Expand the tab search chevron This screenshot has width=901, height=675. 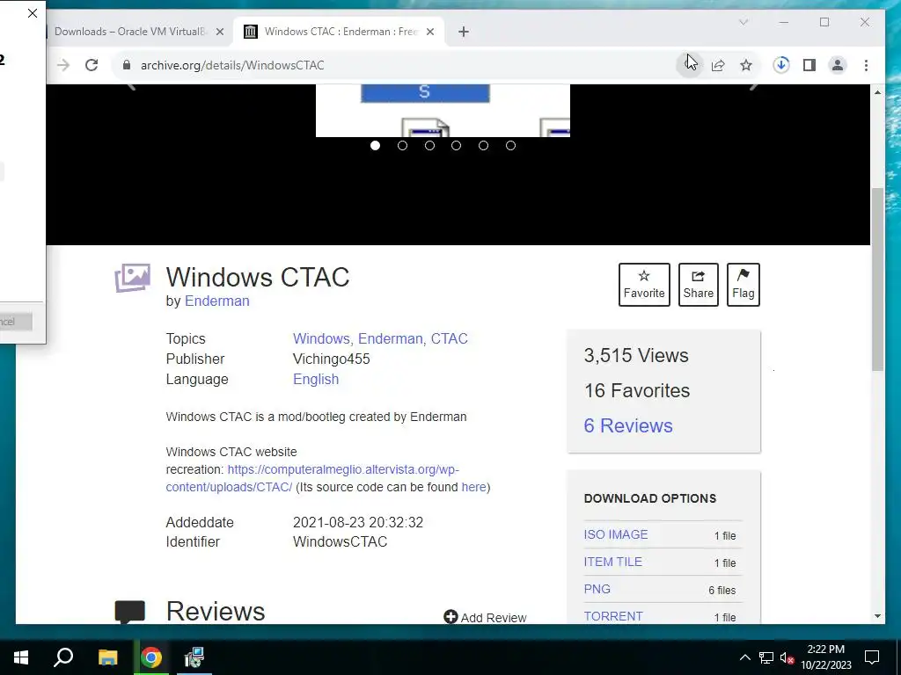pos(743,22)
